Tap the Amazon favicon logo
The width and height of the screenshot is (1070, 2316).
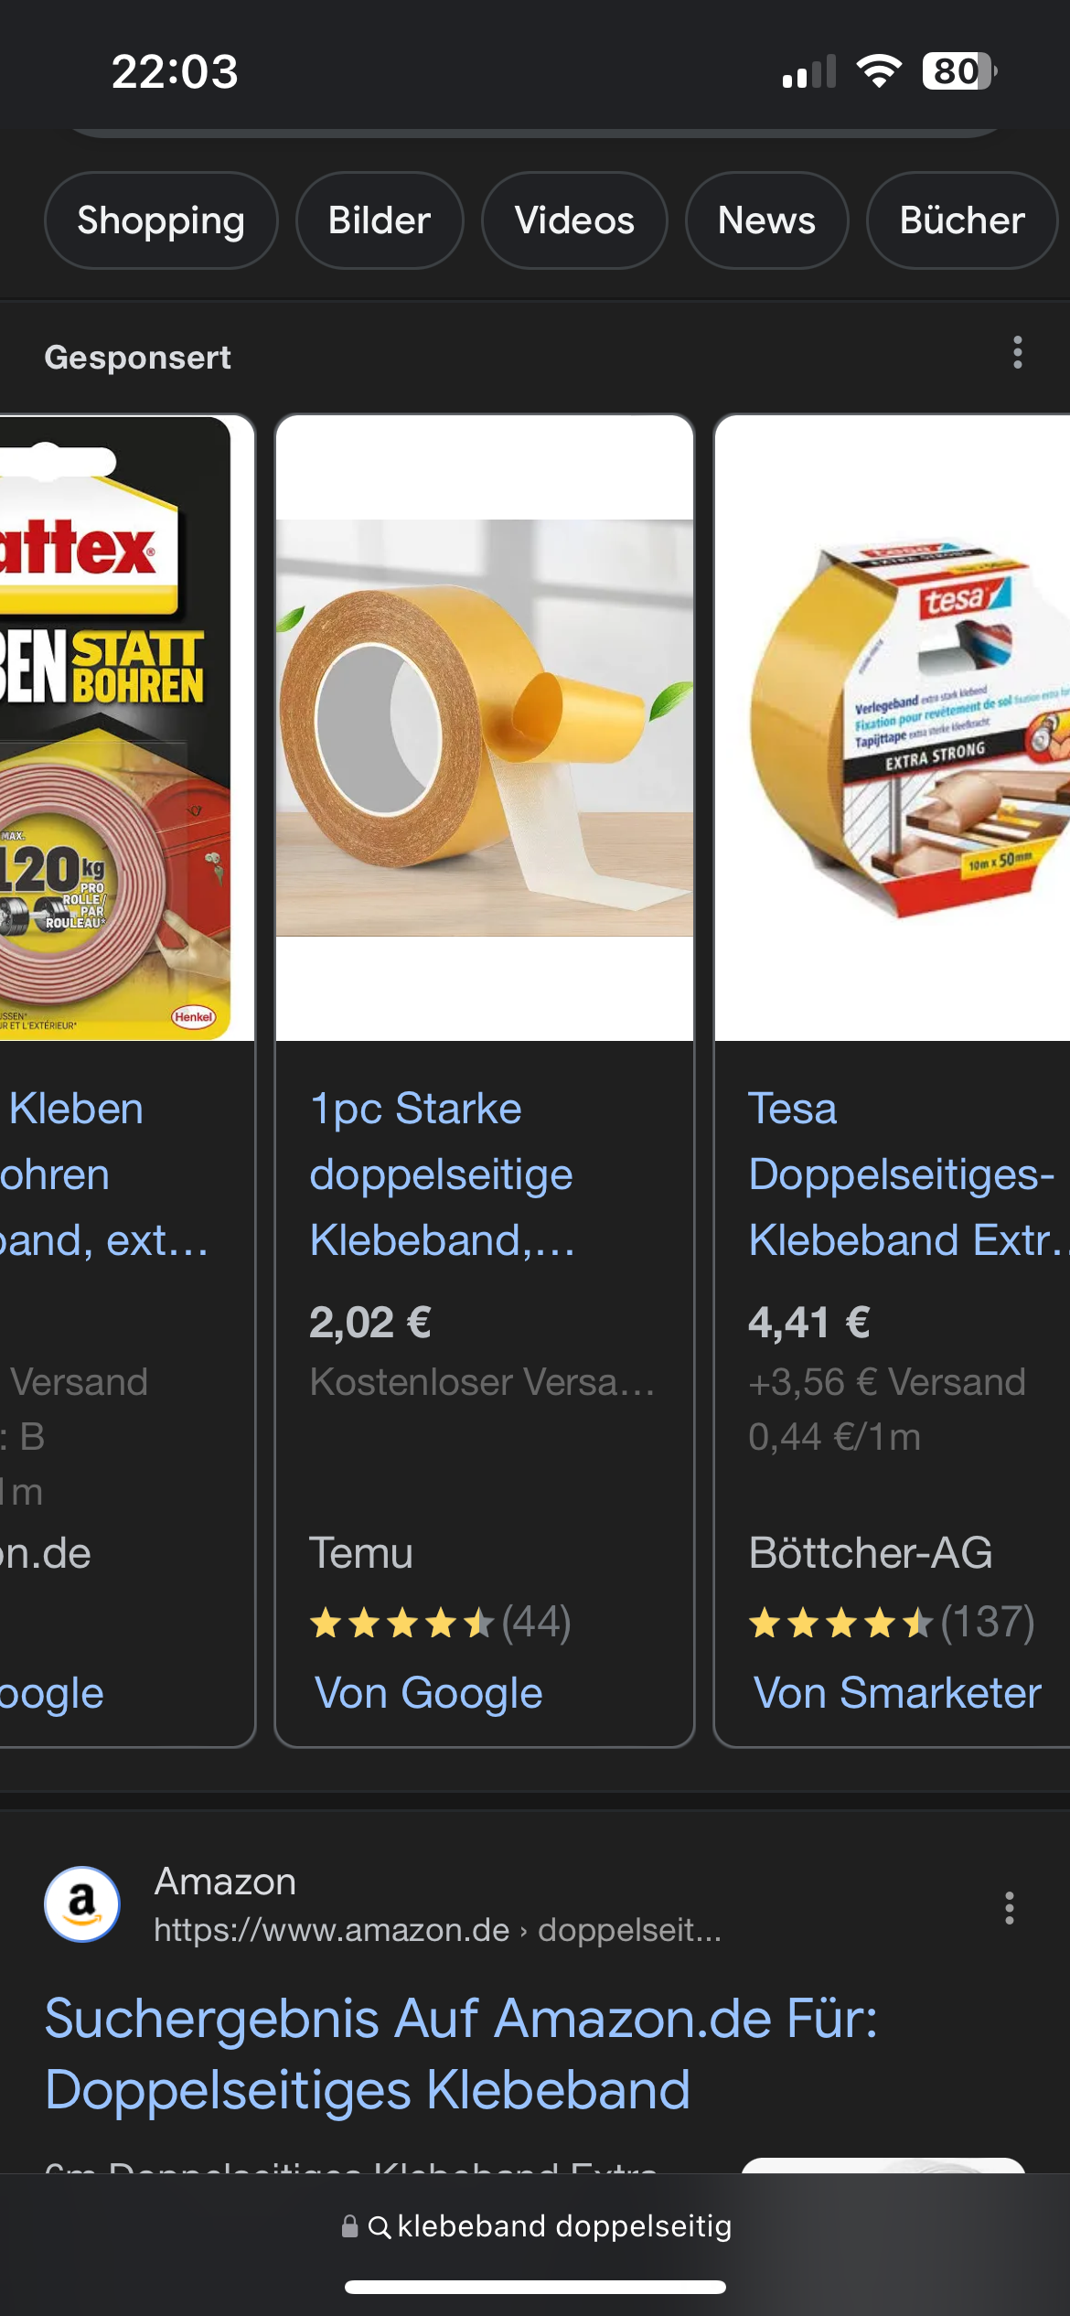pyautogui.click(x=82, y=1904)
